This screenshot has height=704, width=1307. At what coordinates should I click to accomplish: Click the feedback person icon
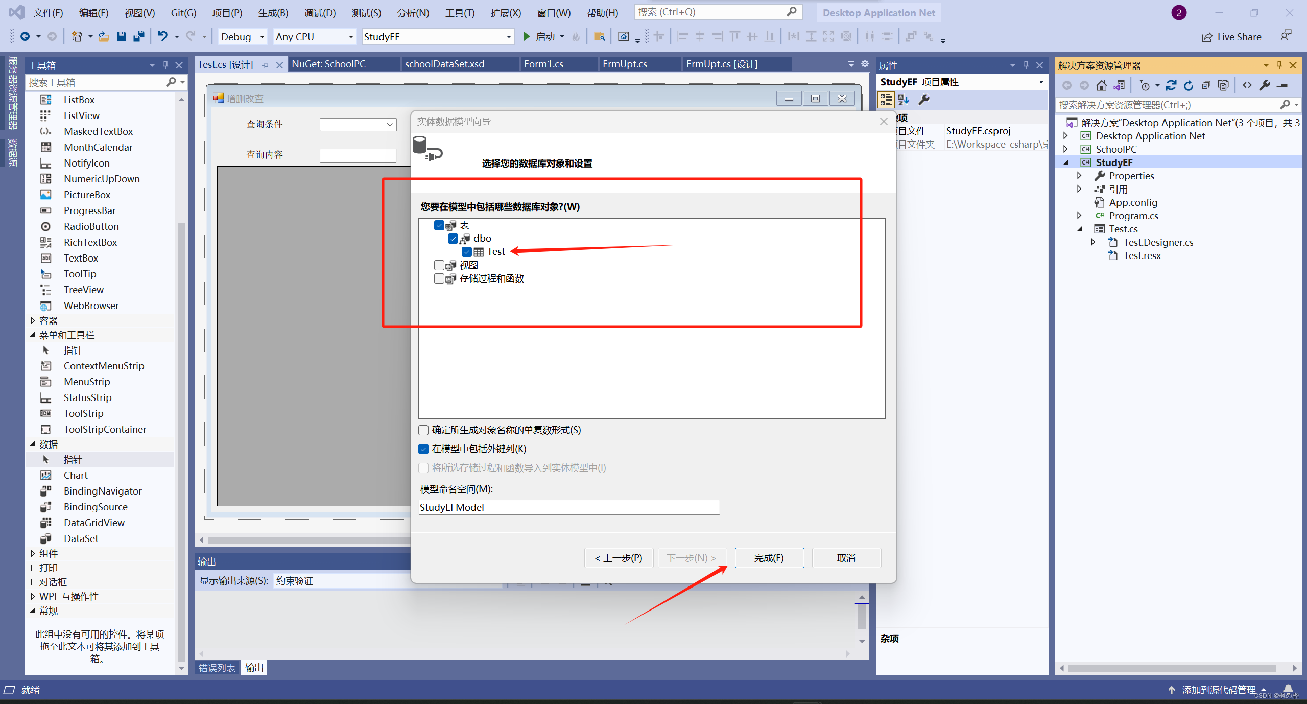(1286, 35)
